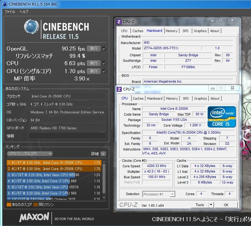Select CPU tab in back CPU-Z window
This screenshot has height=226, width=251.
(124, 31)
